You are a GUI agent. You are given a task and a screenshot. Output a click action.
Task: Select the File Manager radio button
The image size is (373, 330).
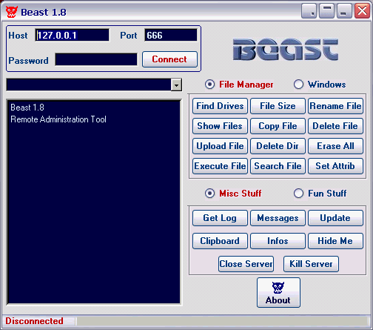(x=209, y=85)
